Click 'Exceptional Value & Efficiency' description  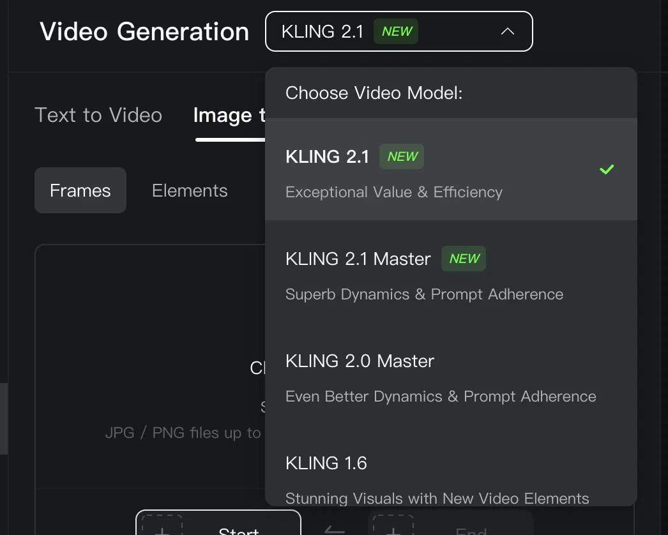(394, 192)
